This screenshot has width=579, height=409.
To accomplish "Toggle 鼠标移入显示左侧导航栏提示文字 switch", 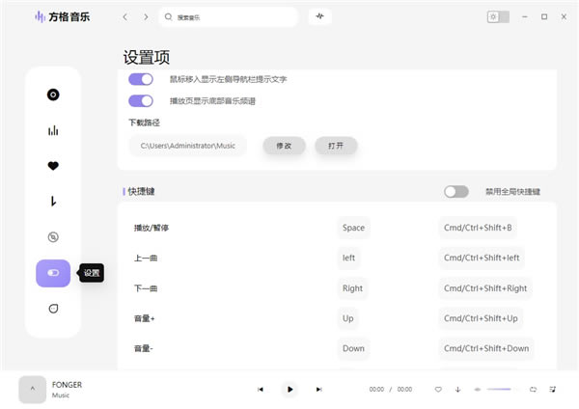I will [x=141, y=79].
